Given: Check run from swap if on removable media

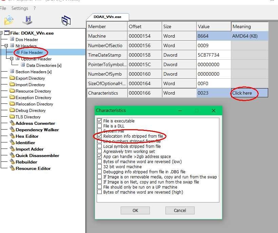Looking at the screenshot, I should [99, 177].
